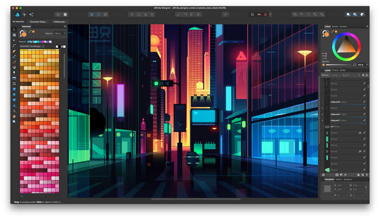Click the None swatch with red slash
The image size is (380, 219).
coord(57,46)
